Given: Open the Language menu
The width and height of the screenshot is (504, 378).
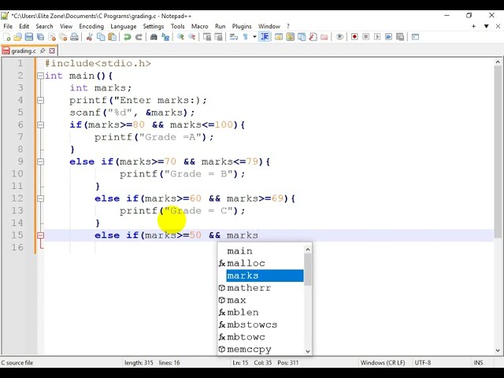Looking at the screenshot, I should (x=124, y=26).
